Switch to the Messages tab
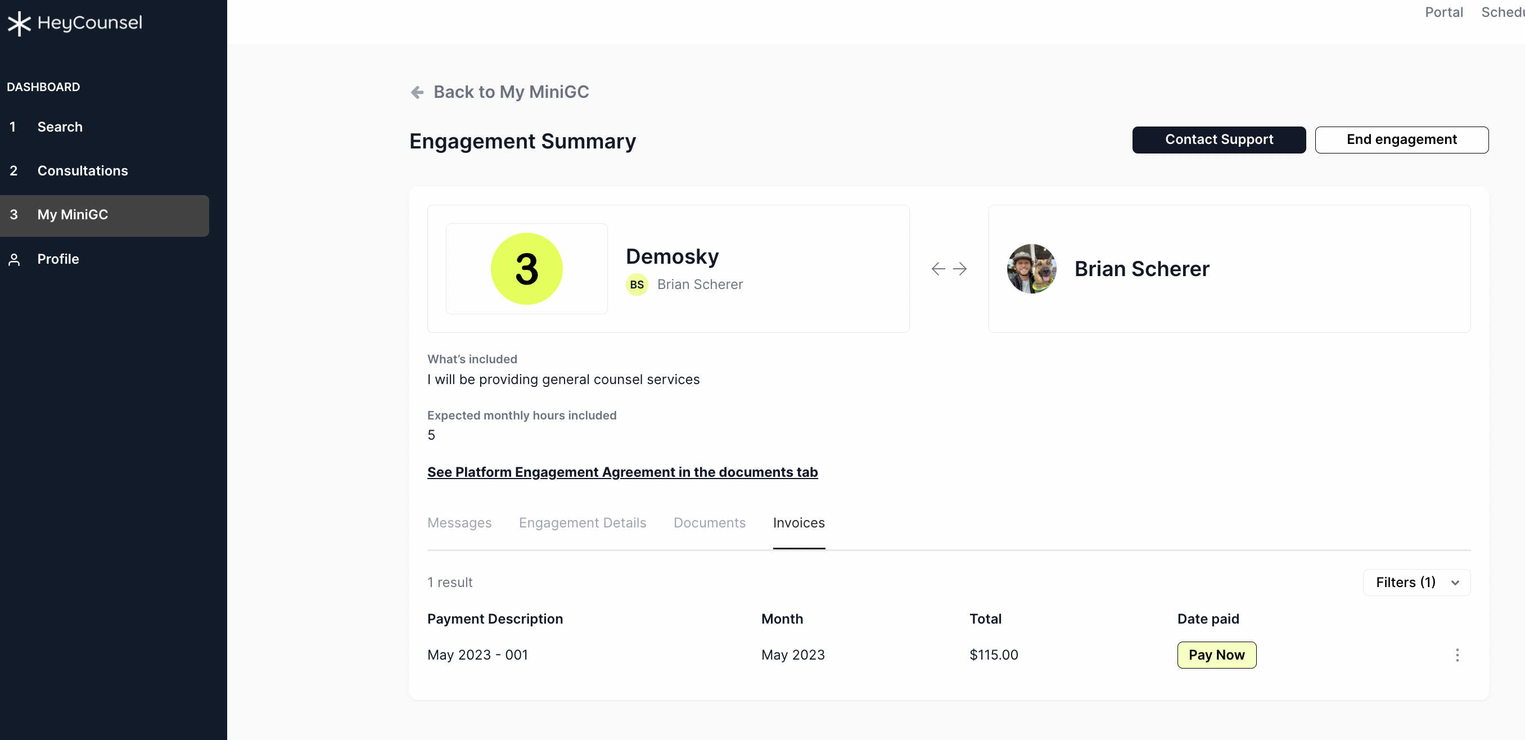 pyautogui.click(x=459, y=523)
